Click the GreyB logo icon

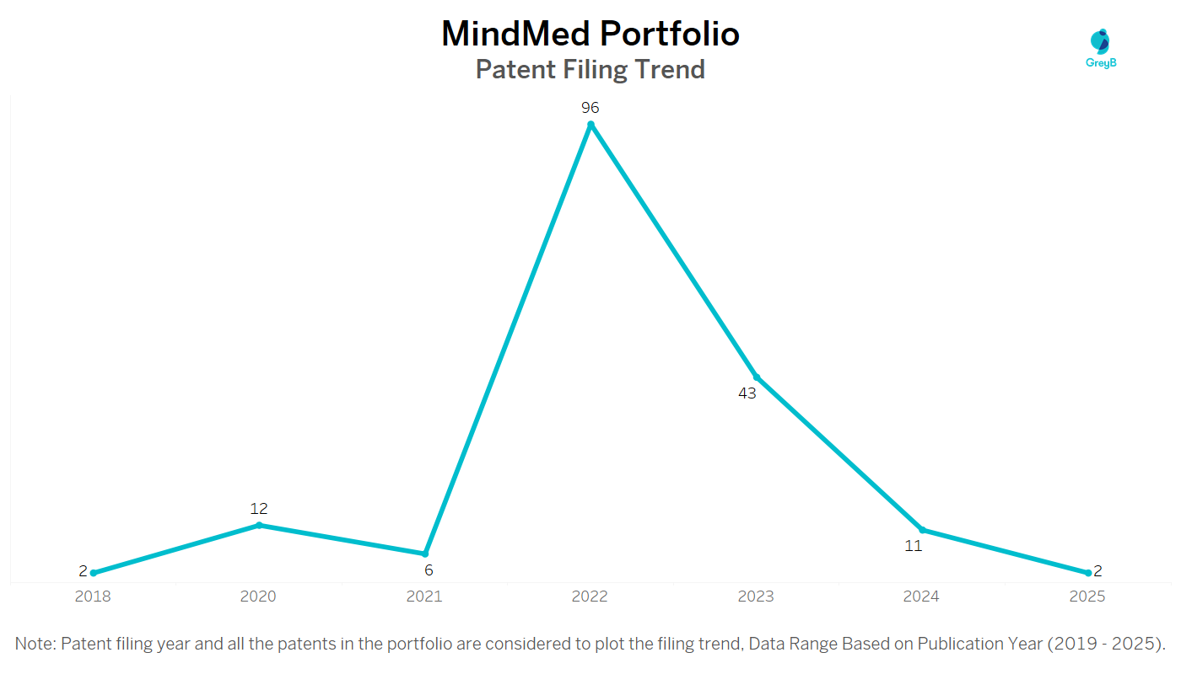tap(1100, 42)
